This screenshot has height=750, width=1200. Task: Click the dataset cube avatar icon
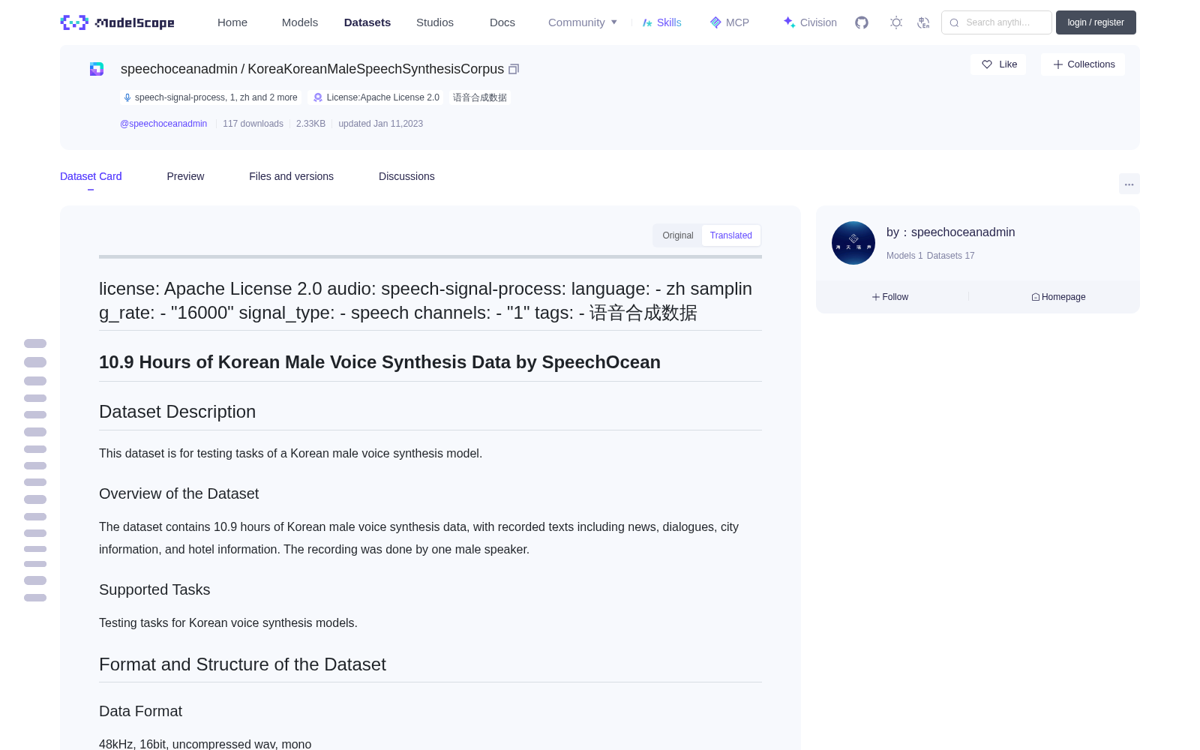point(97,69)
